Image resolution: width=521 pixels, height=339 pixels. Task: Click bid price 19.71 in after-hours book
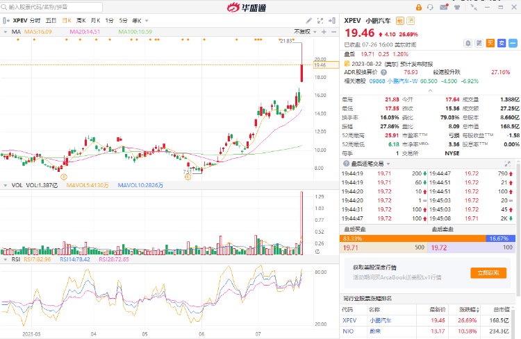click(351, 247)
